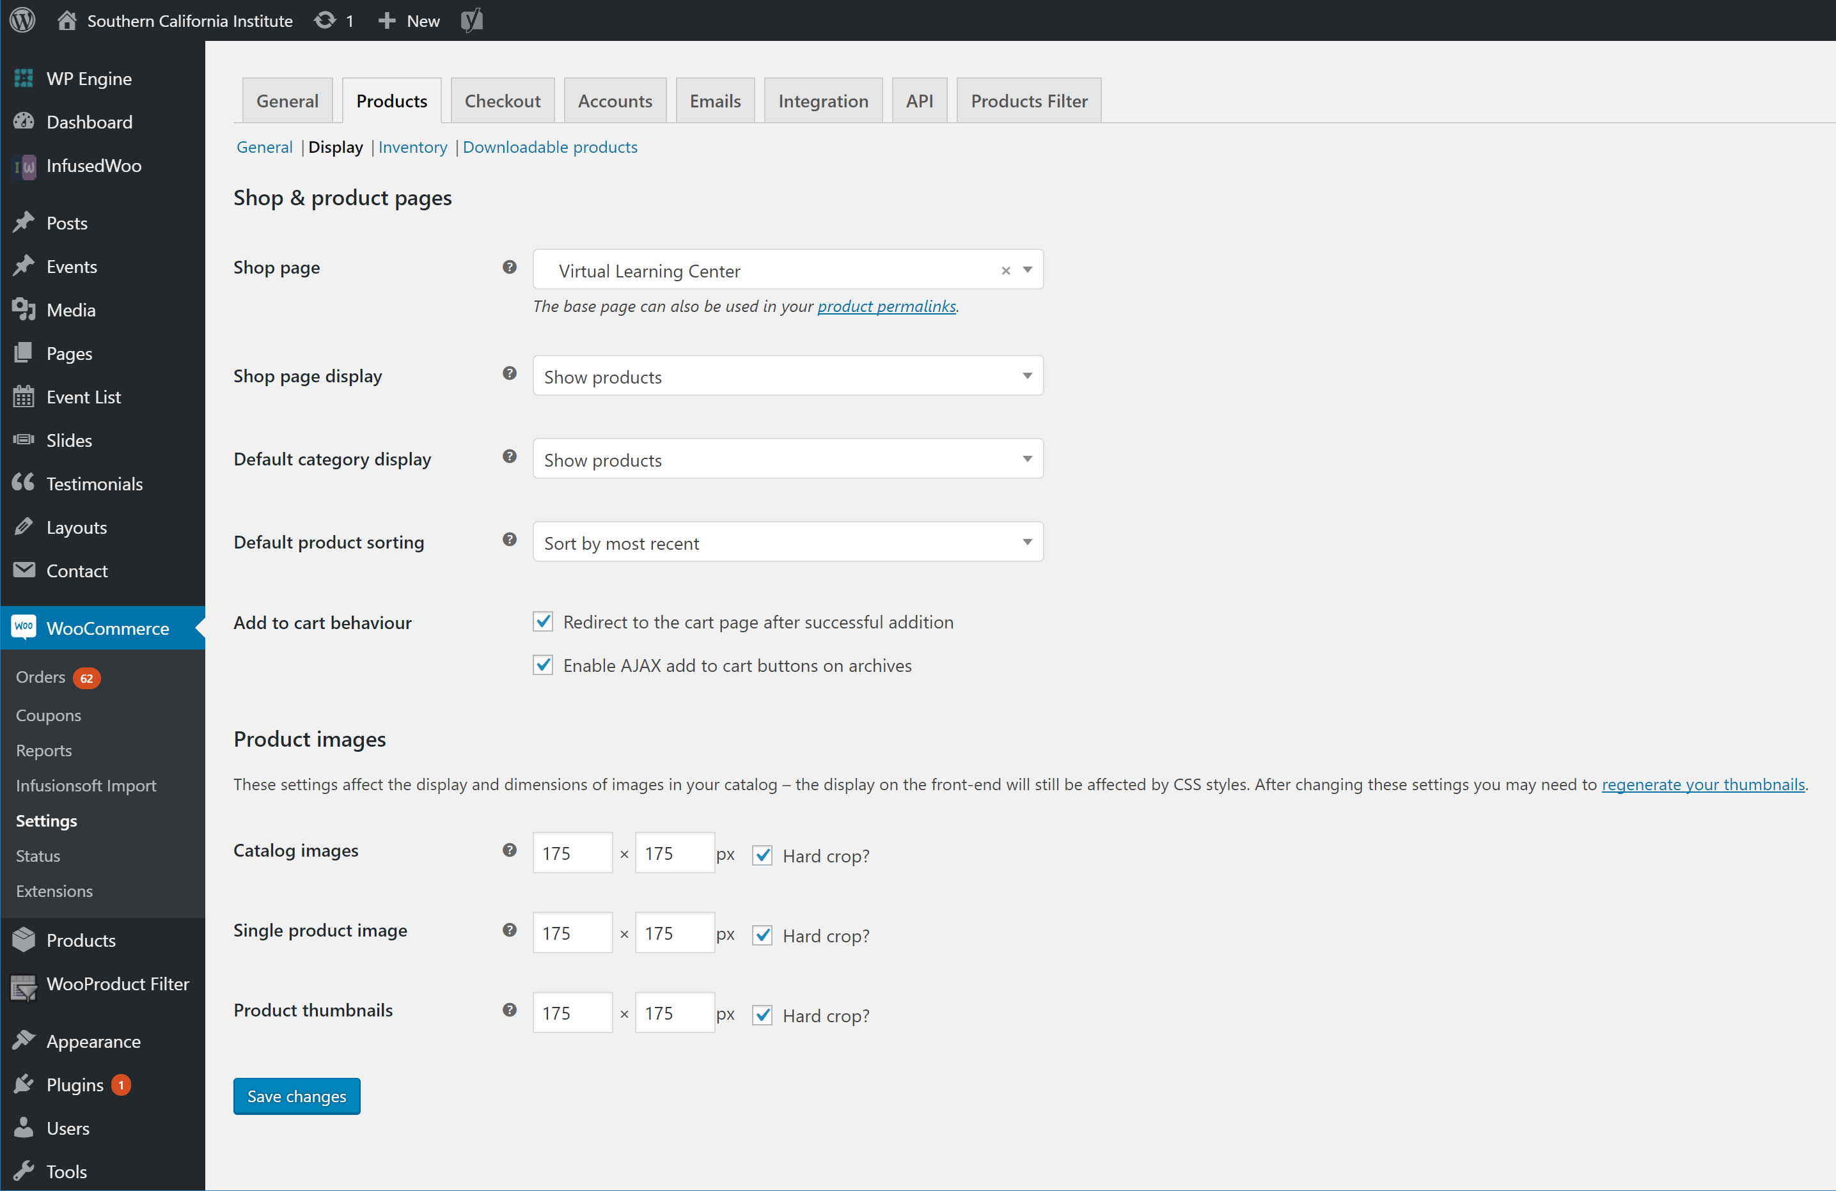Image resolution: width=1836 pixels, height=1191 pixels.
Task: Click the WordPress logo icon in admin bar
Action: [x=22, y=20]
